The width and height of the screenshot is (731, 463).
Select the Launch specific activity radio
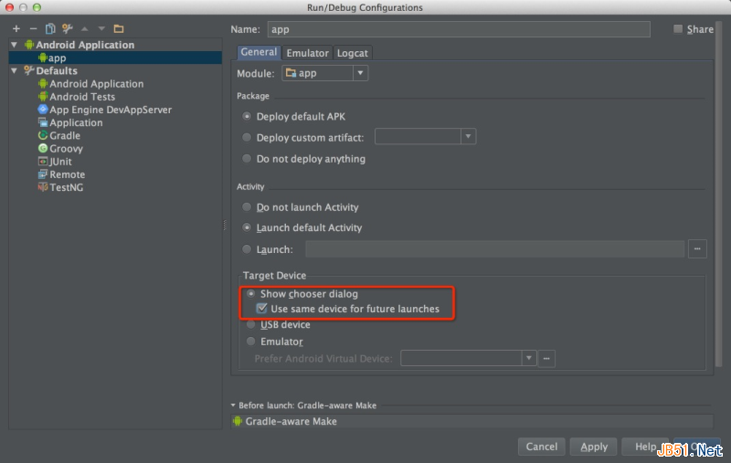247,249
